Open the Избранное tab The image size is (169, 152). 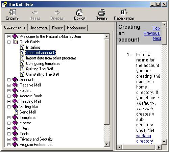(x=76, y=28)
